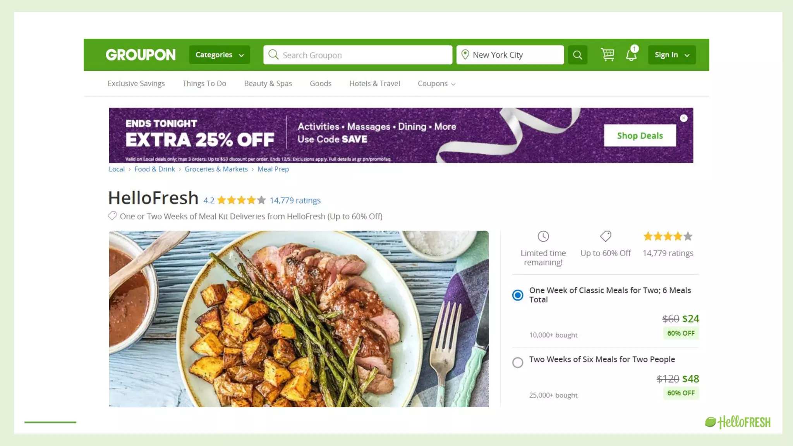Select Two Weeks of Six Meals option
The height and width of the screenshot is (446, 793).
[x=518, y=362]
